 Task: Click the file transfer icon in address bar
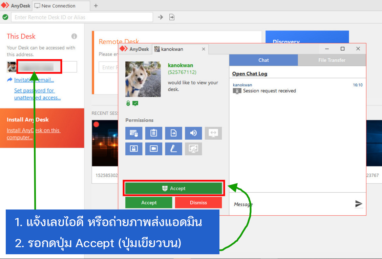172,17
